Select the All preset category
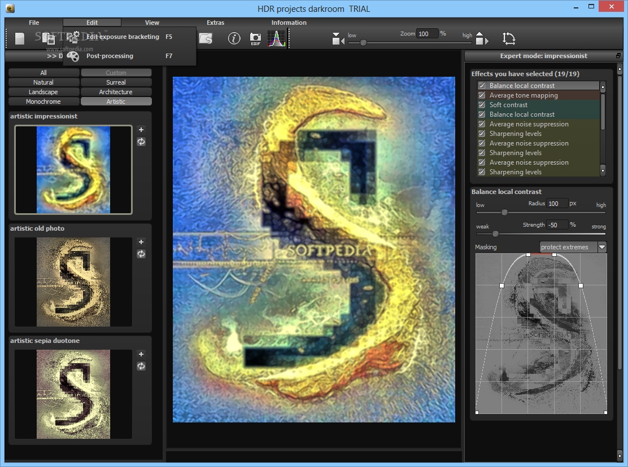 point(43,73)
